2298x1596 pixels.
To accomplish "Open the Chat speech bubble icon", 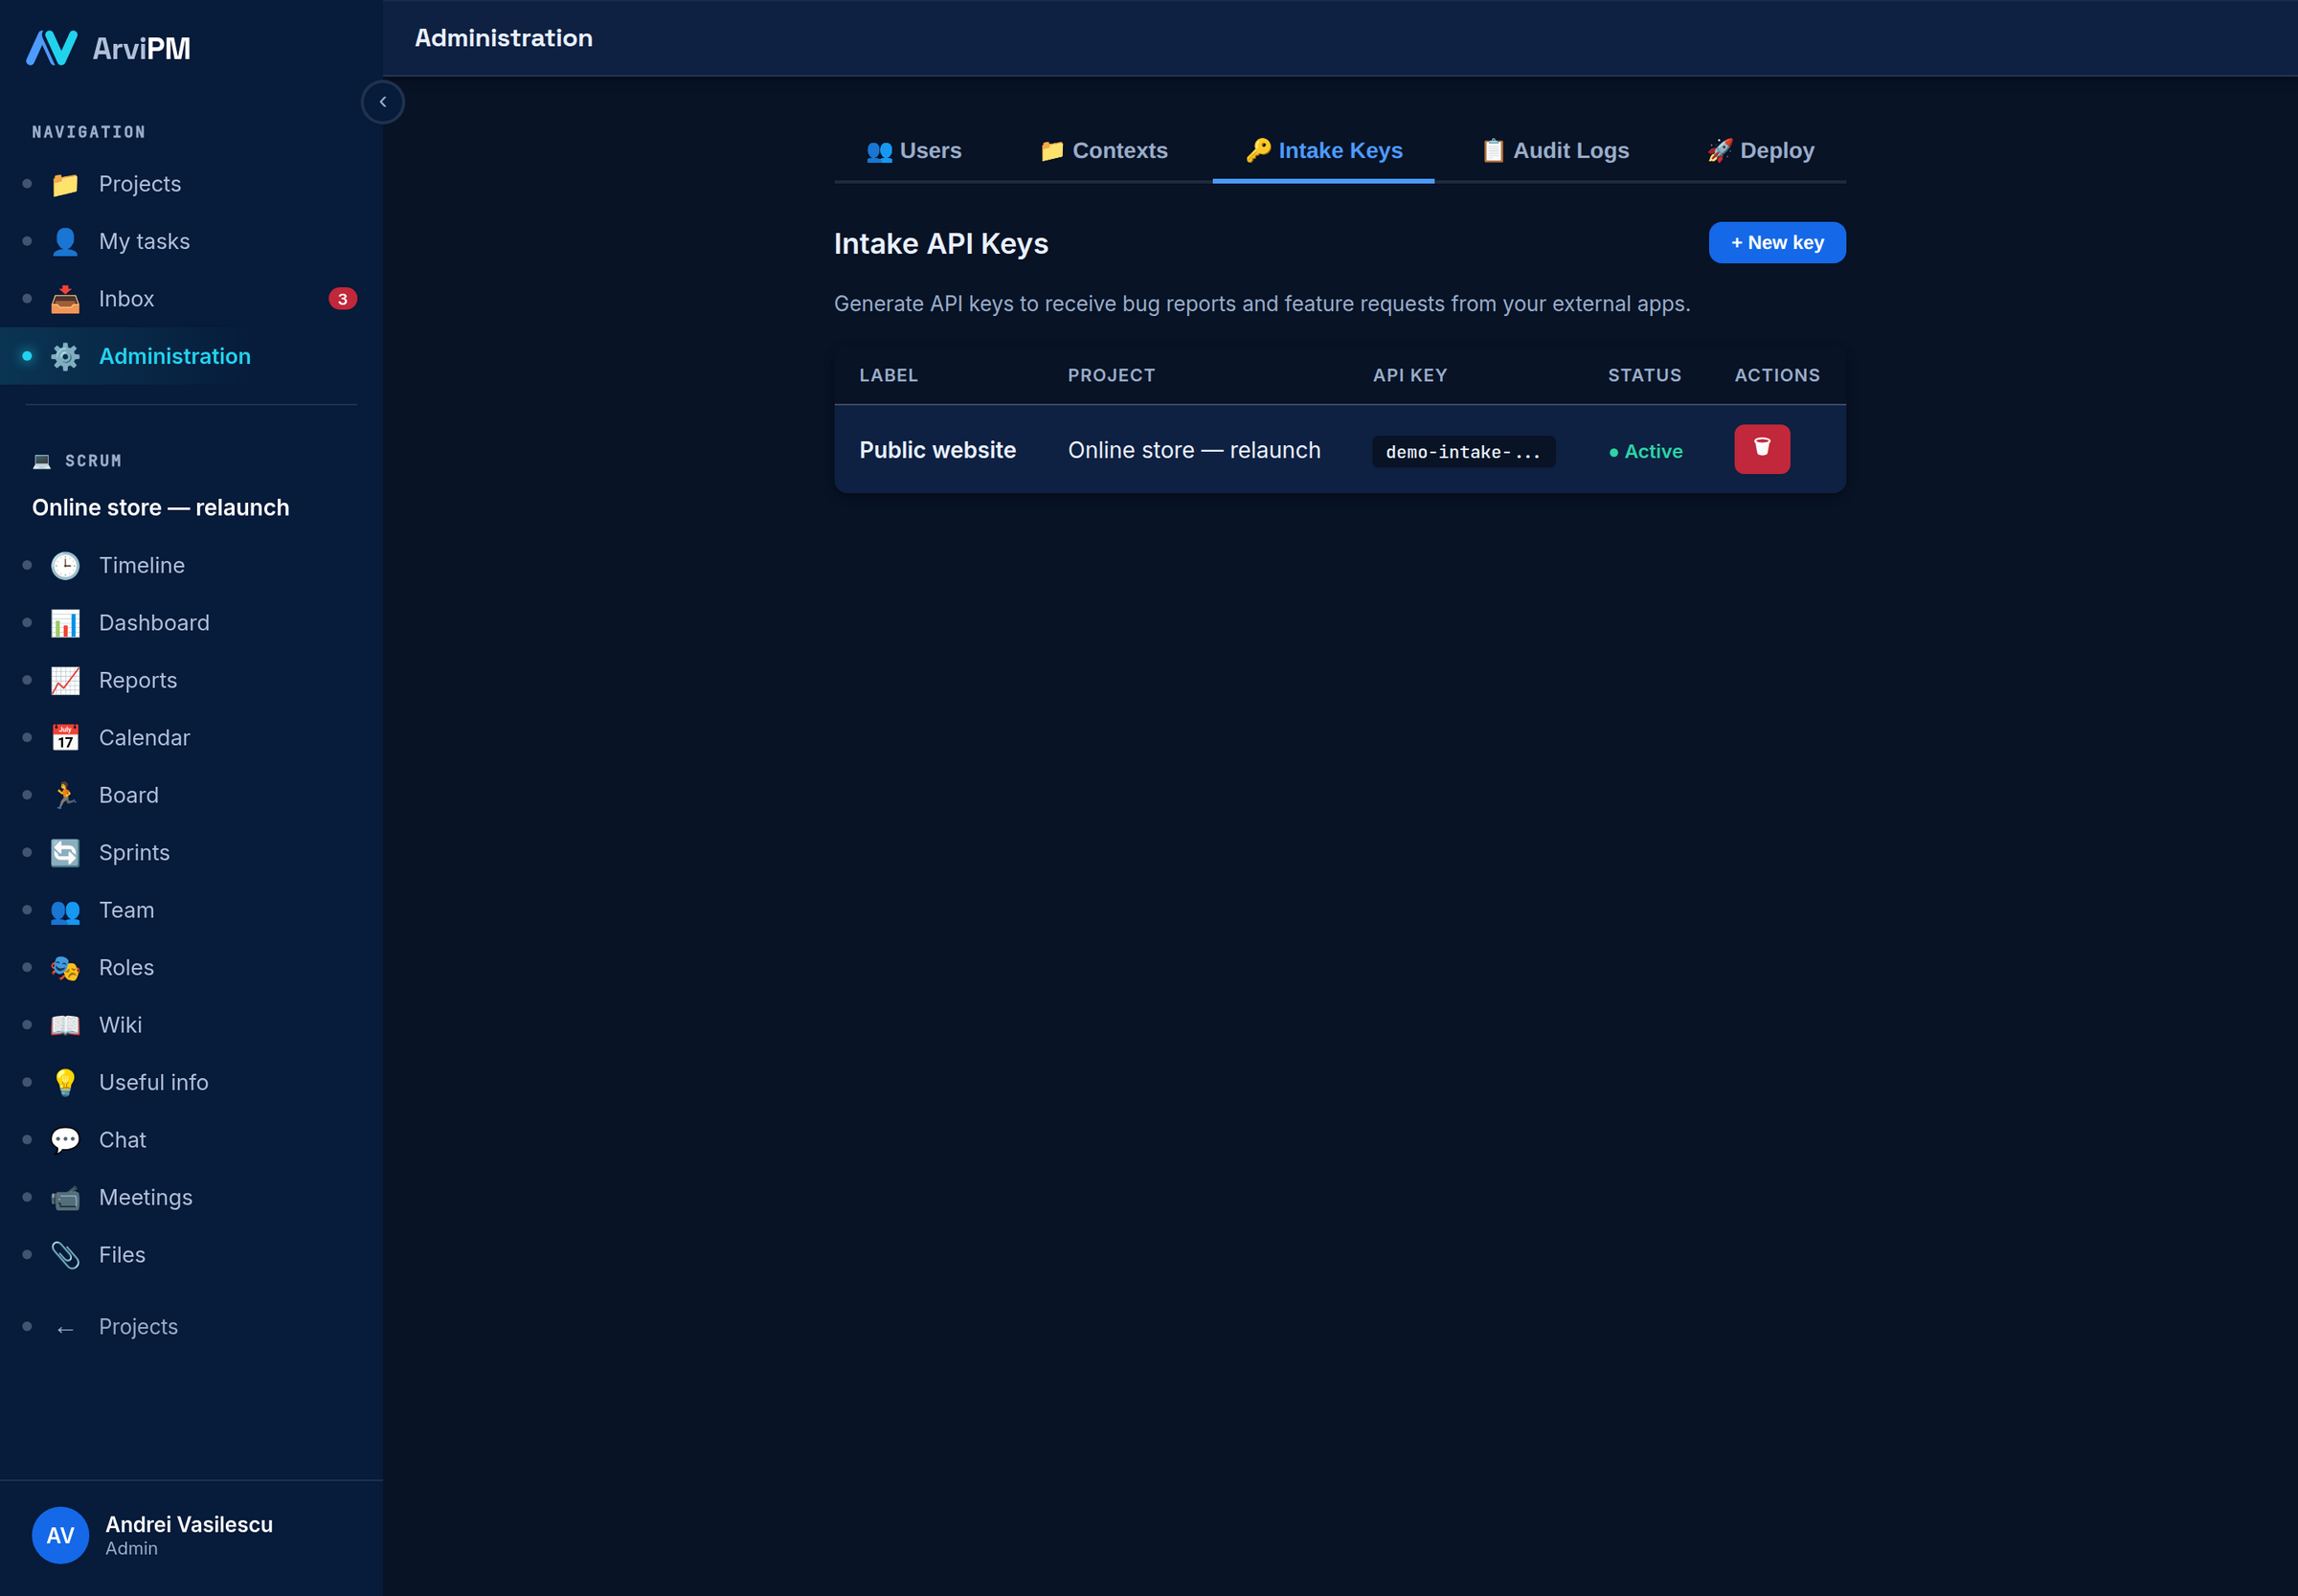I will [65, 1140].
